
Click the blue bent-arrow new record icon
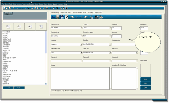(53, 17)
